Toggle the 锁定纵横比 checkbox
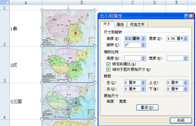 108,64
